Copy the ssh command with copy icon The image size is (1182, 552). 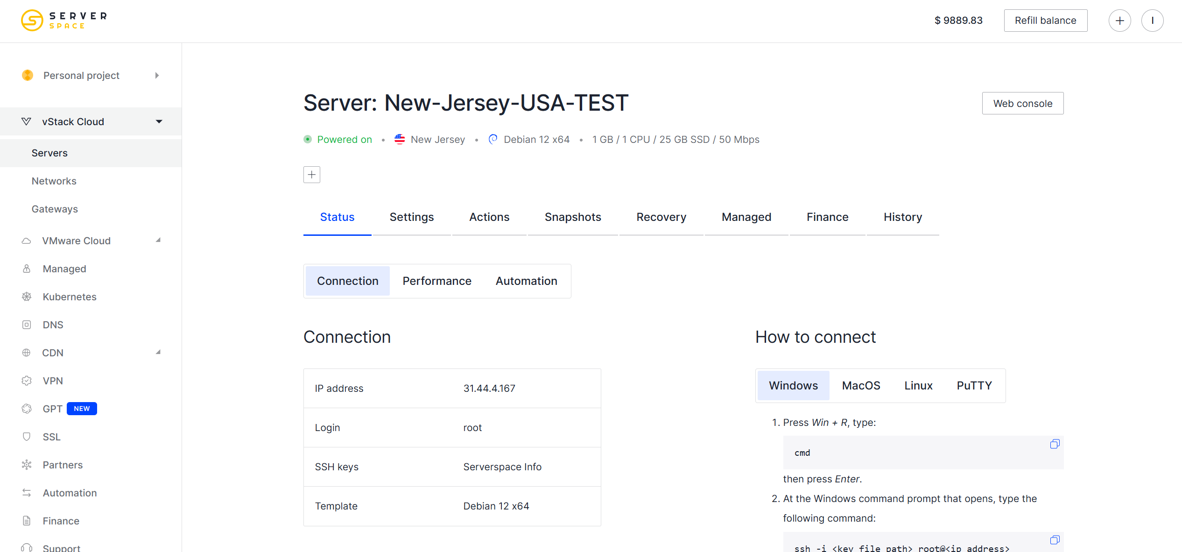(1055, 540)
